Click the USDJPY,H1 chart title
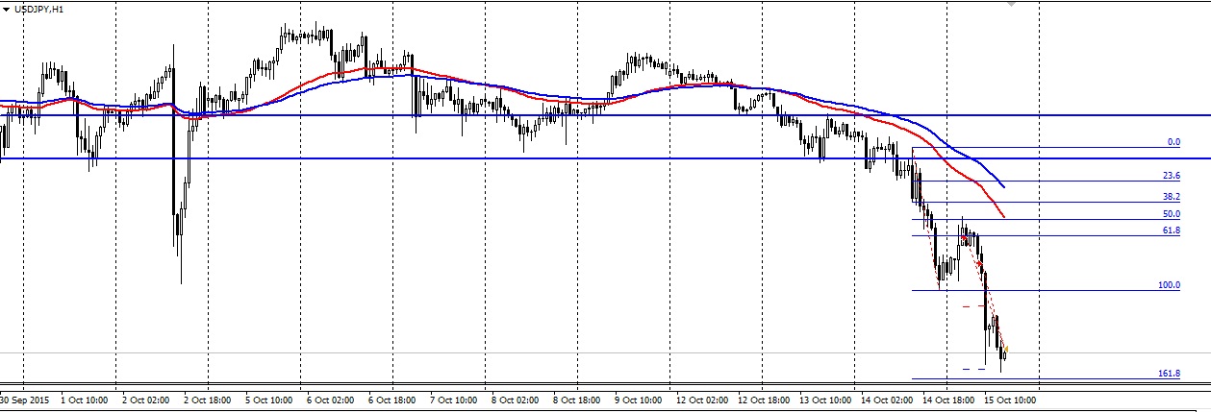 38,8
